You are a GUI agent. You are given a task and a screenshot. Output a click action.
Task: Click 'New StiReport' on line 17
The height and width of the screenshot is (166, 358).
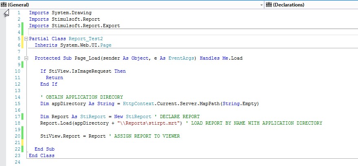(133, 116)
